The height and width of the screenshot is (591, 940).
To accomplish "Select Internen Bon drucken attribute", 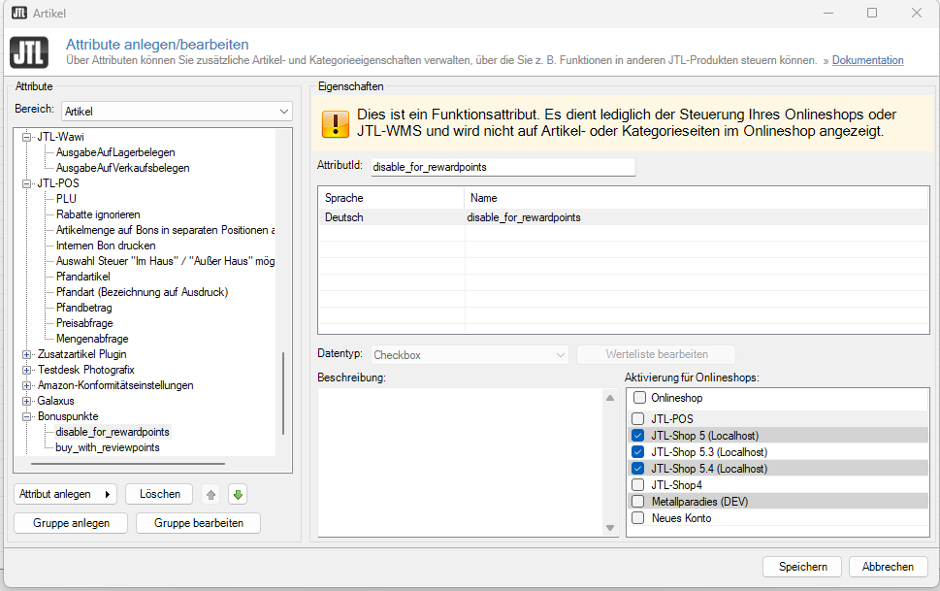I will coord(106,246).
